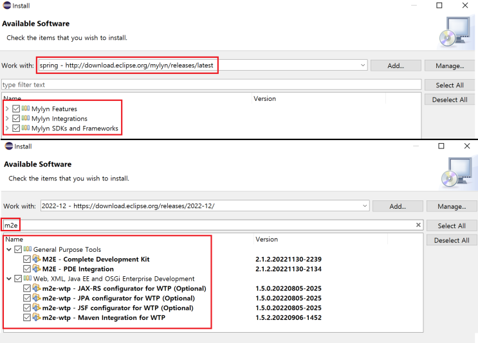The width and height of the screenshot is (478, 343).
Task: Click Web, XML, Java EE category icon
Action: click(x=28, y=278)
